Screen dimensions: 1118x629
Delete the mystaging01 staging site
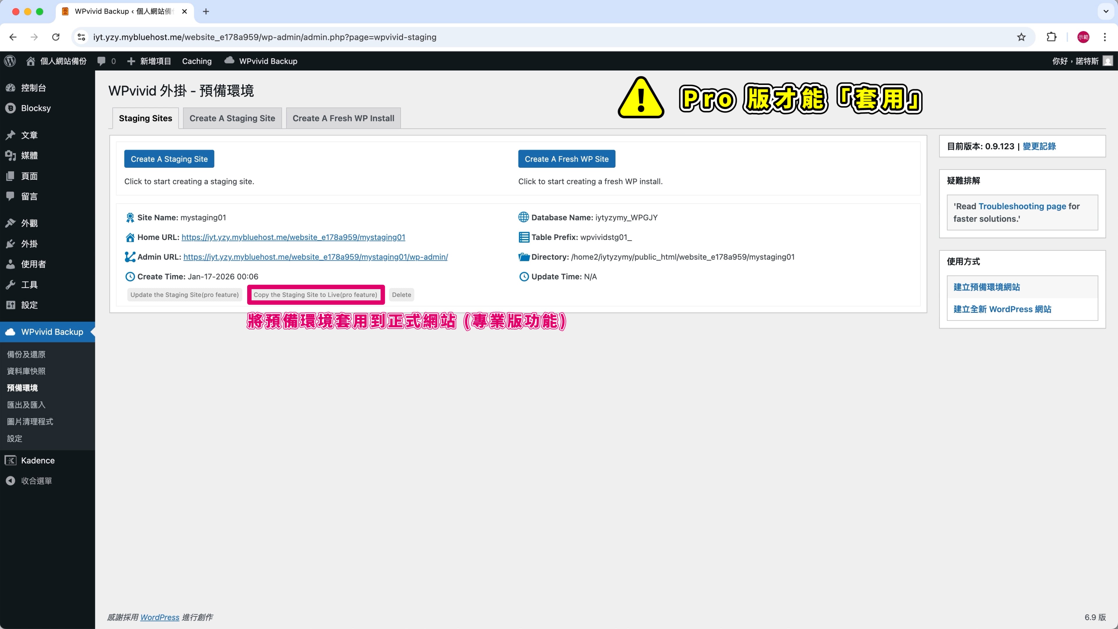click(401, 295)
